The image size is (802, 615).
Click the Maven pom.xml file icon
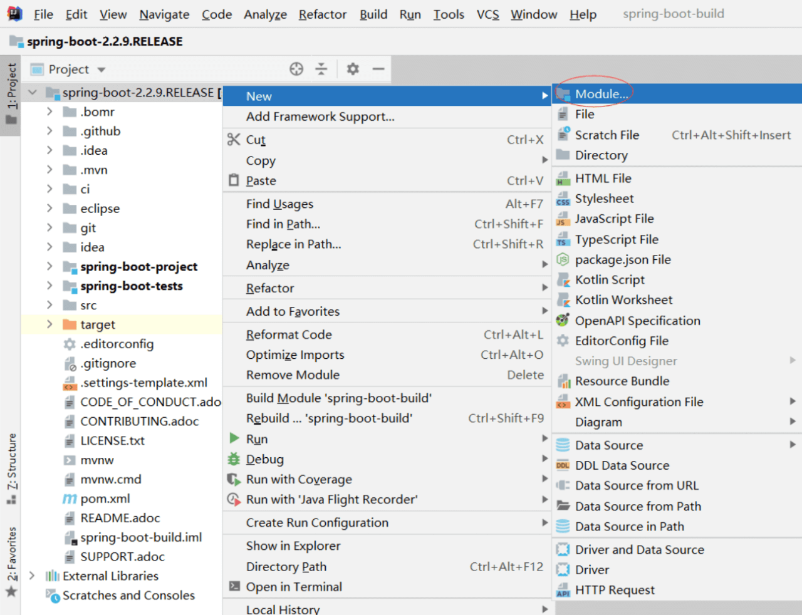[x=70, y=499]
